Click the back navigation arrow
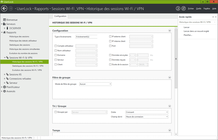 pyautogui.click(x=4, y=8)
